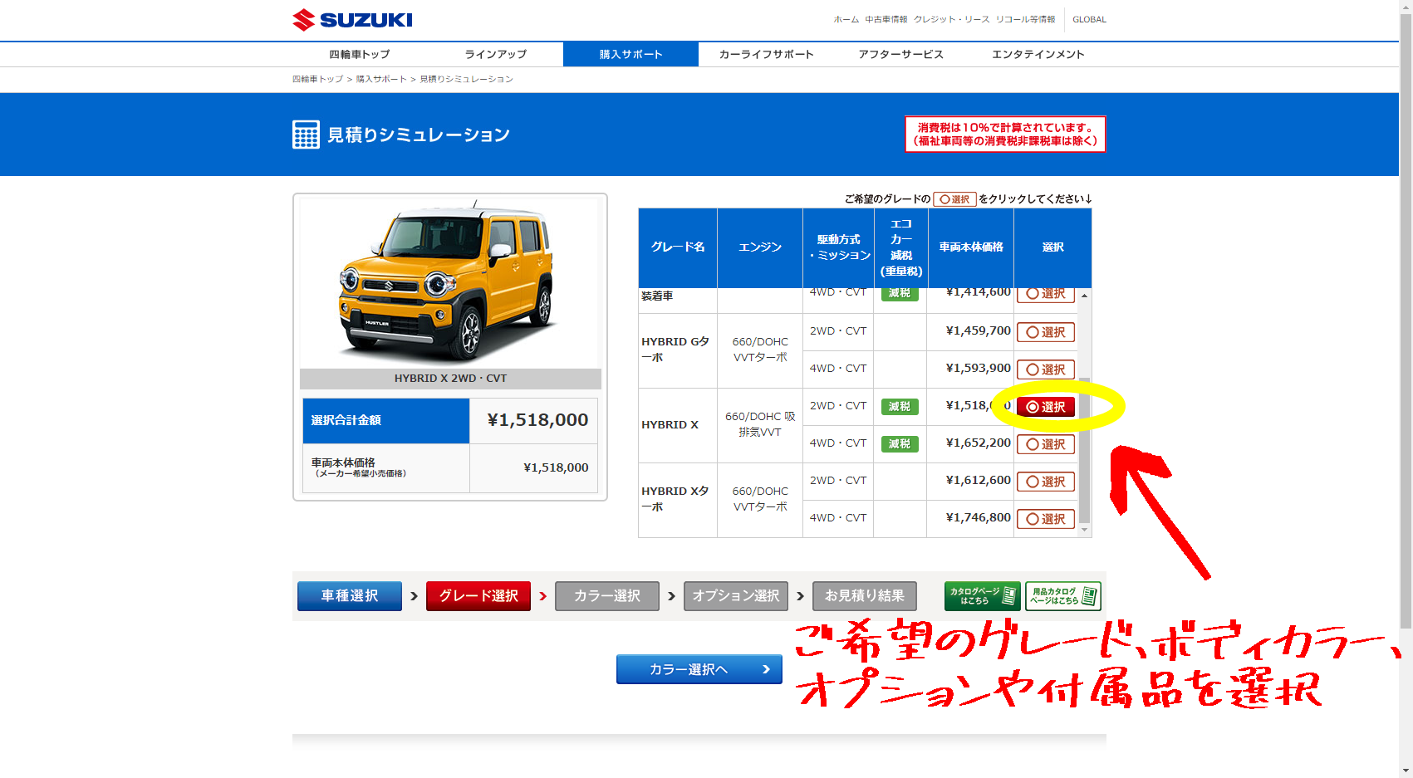This screenshot has width=1413, height=778.
Task: Open the 用品カタログページはこちら icon button
Action: point(1063,596)
